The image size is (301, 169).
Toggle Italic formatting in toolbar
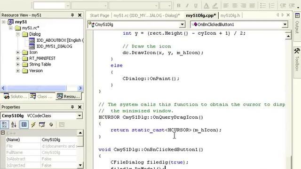pos(187,6)
